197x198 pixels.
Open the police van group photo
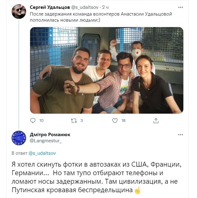(107, 70)
